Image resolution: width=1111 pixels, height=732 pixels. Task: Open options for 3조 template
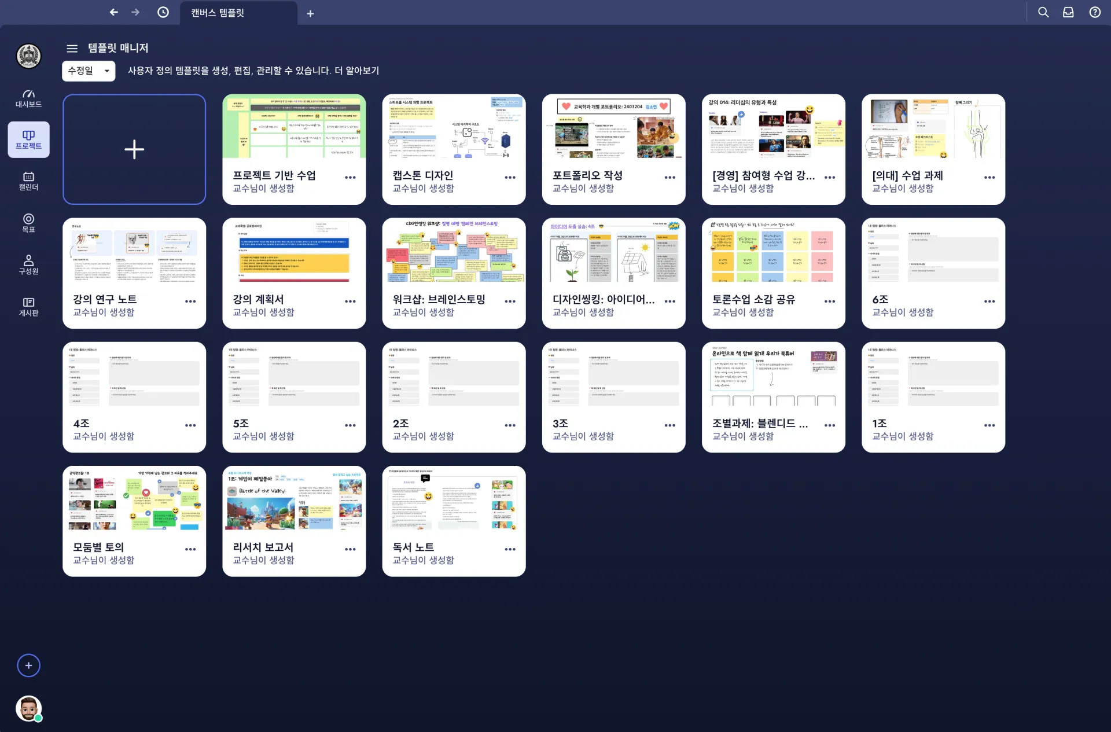669,425
